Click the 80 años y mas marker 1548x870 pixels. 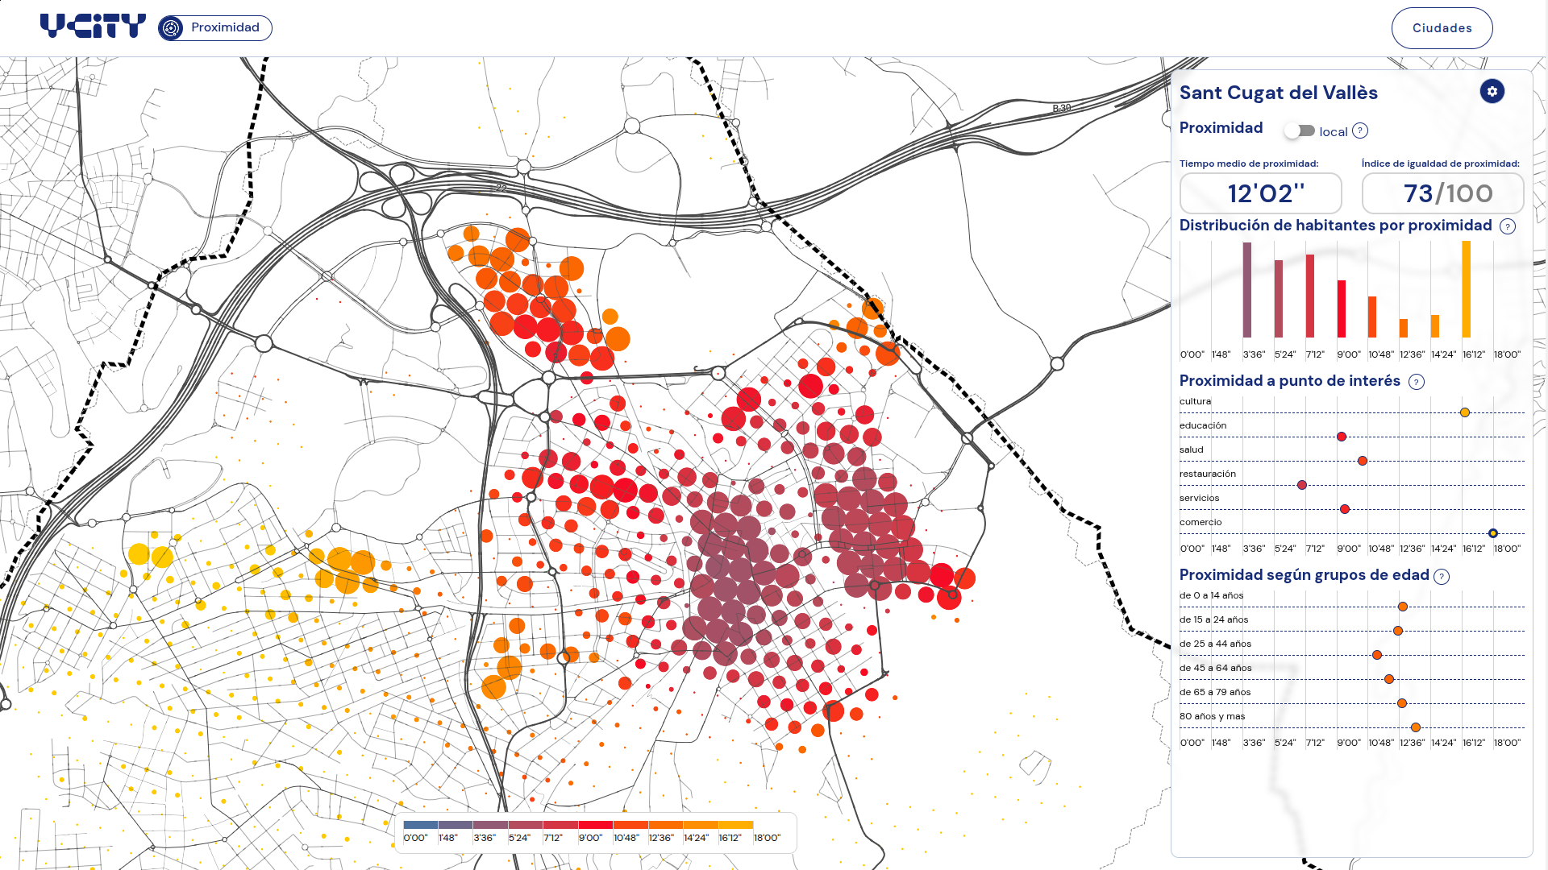[x=1415, y=727]
